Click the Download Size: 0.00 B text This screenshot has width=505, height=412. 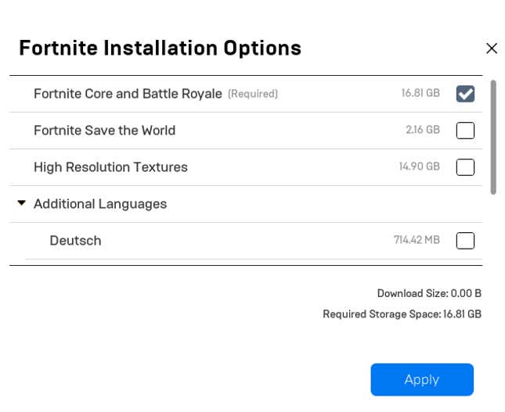(x=429, y=293)
